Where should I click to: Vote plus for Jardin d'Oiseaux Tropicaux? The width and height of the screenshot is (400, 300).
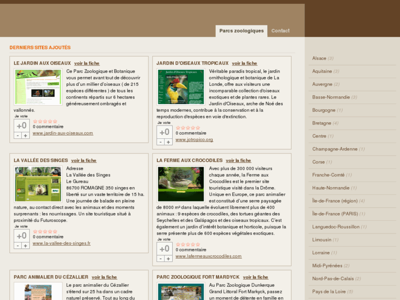pyautogui.click(x=168, y=142)
